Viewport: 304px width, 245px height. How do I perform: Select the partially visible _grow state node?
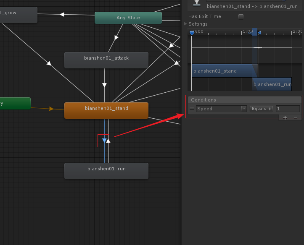[x=19, y=15]
